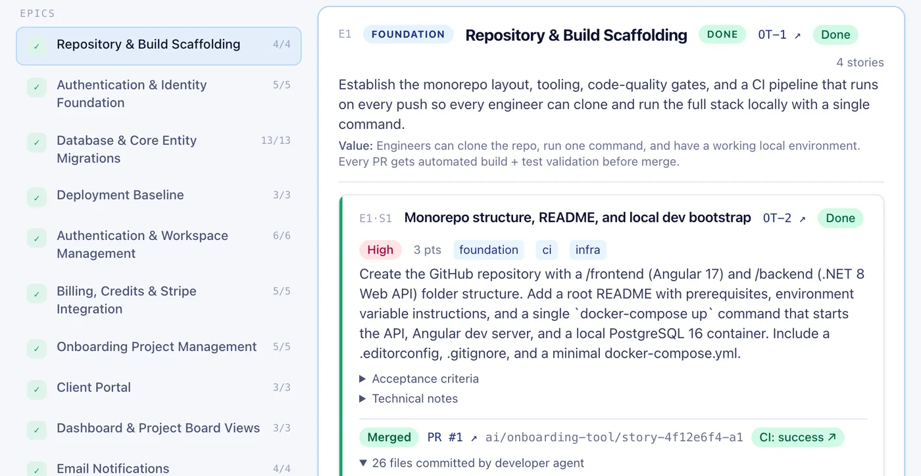This screenshot has height=476, width=921.
Task: Click the FOUNDATION category badge
Action: click(408, 34)
